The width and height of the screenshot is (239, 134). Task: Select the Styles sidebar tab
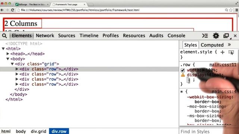[x=190, y=45]
